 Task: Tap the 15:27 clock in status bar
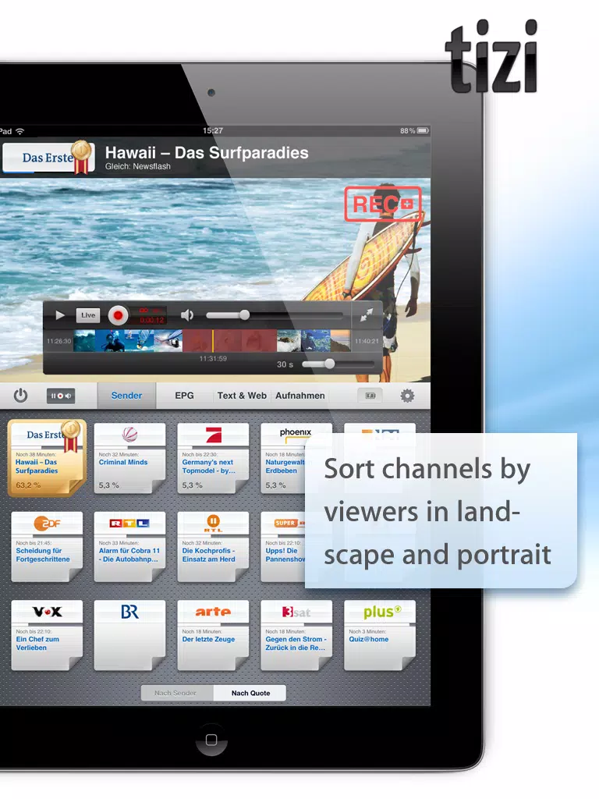[x=213, y=130]
